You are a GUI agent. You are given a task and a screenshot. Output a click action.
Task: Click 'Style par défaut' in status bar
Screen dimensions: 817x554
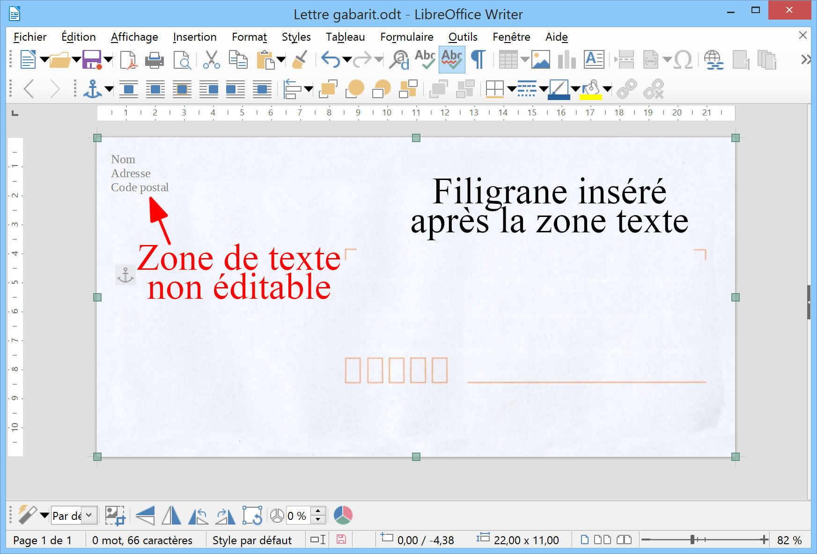click(x=252, y=540)
